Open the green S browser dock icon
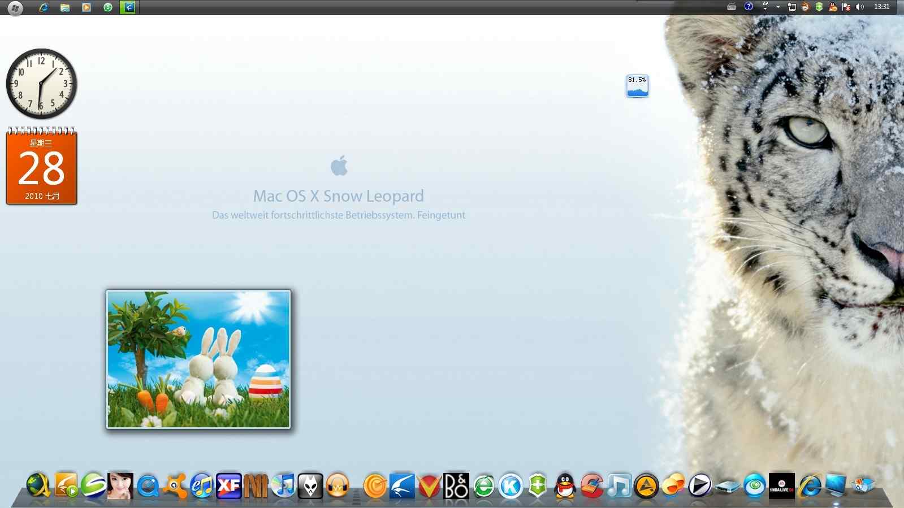Image resolution: width=904 pixels, height=508 pixels. (x=93, y=486)
